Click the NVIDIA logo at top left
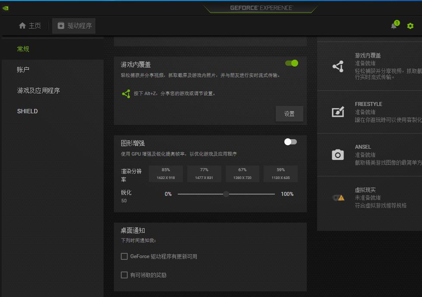 [x=5, y=7]
